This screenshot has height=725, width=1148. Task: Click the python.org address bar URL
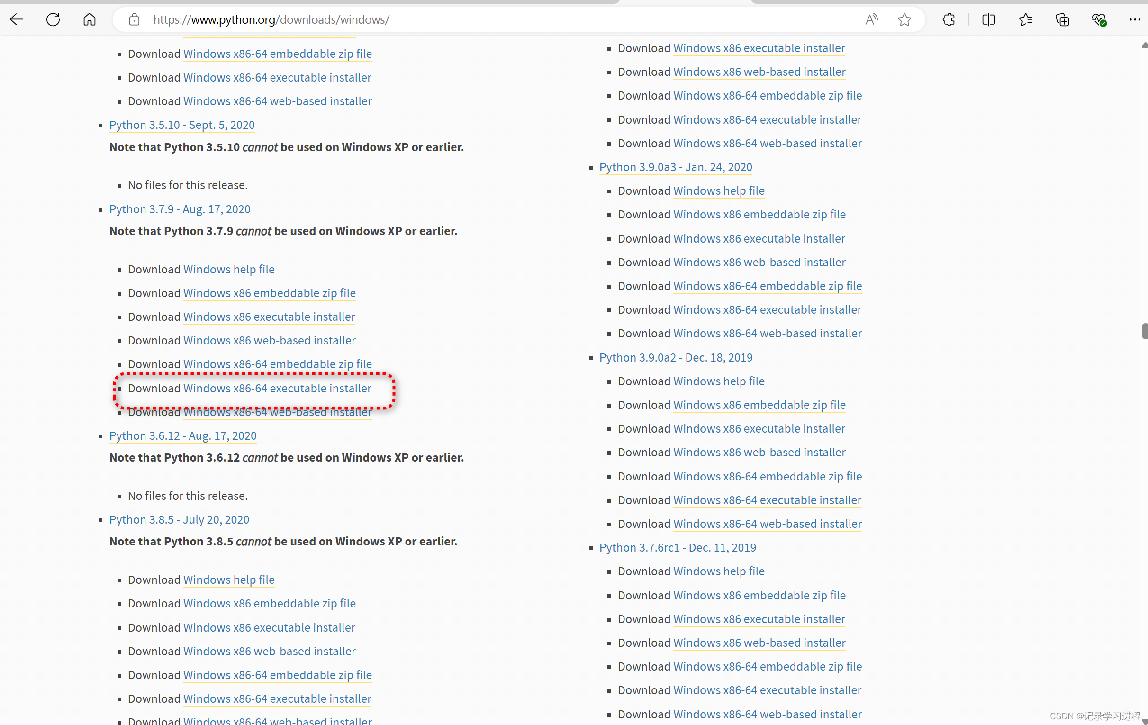(x=271, y=19)
